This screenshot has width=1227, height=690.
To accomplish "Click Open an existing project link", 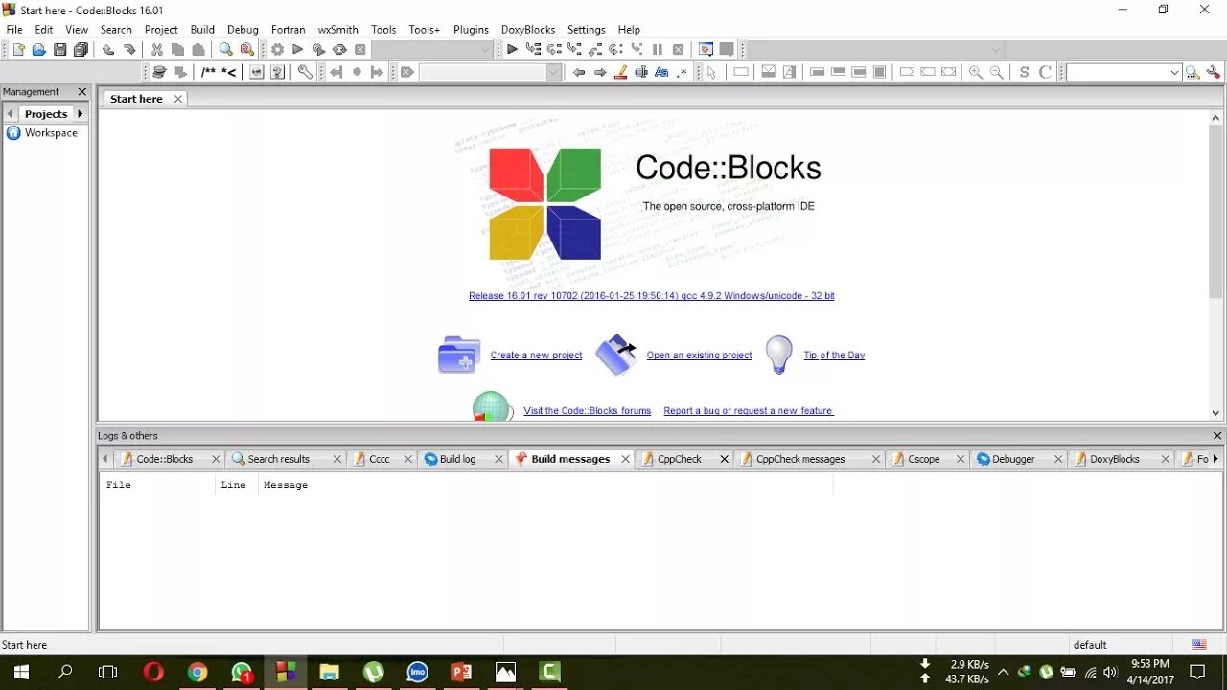I will coord(699,356).
